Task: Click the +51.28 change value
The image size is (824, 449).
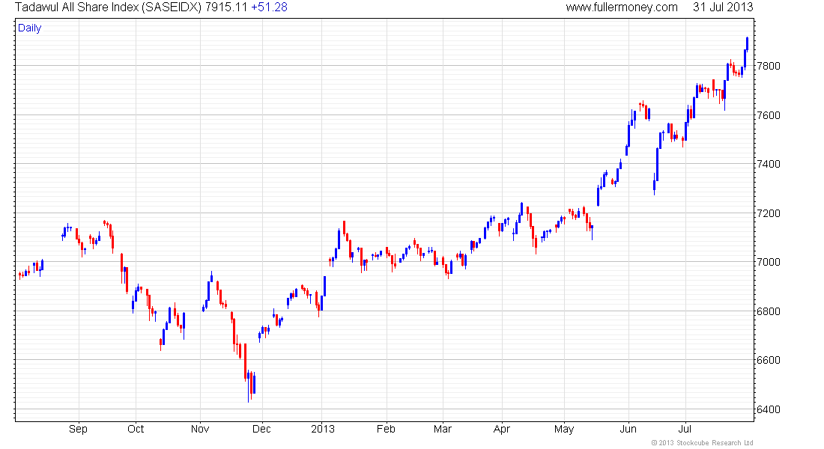Action: (269, 7)
